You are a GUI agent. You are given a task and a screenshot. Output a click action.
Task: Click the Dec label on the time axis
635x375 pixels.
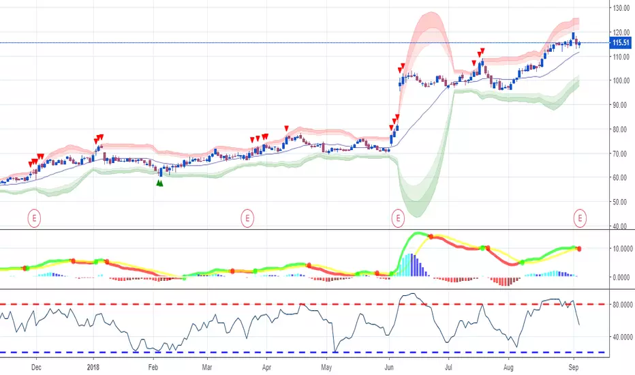(x=36, y=367)
